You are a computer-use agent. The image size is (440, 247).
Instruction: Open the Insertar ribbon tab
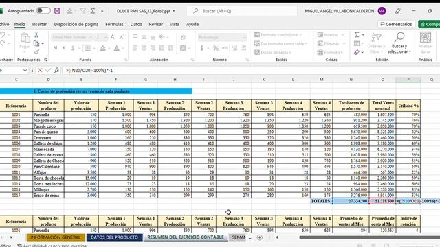click(39, 25)
